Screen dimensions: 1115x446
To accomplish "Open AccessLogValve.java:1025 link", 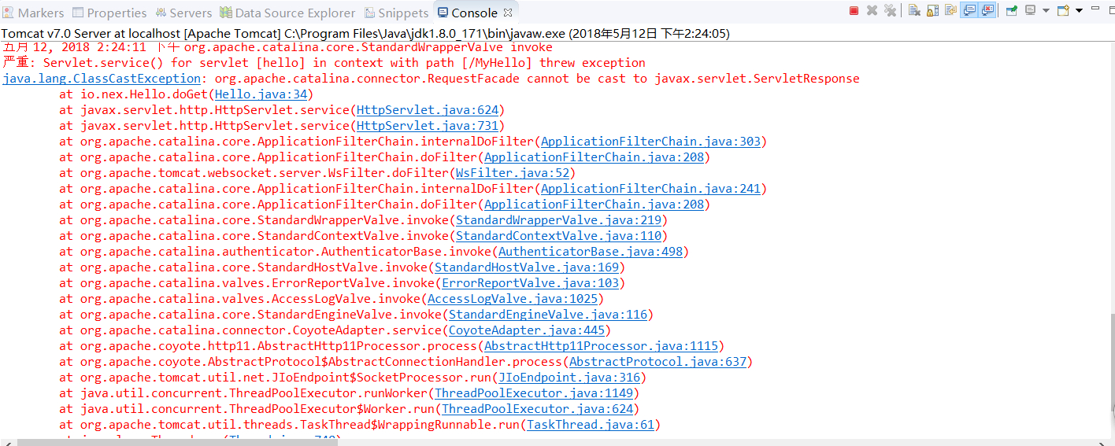I will coord(513,299).
